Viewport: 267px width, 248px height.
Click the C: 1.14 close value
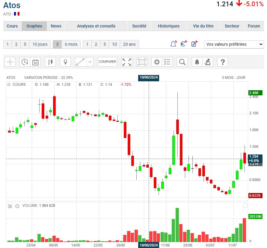click(x=106, y=85)
